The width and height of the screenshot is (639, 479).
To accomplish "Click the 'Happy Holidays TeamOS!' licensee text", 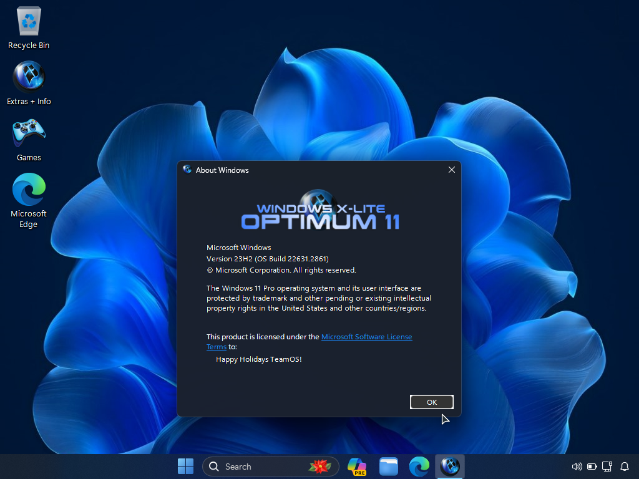I will point(259,359).
